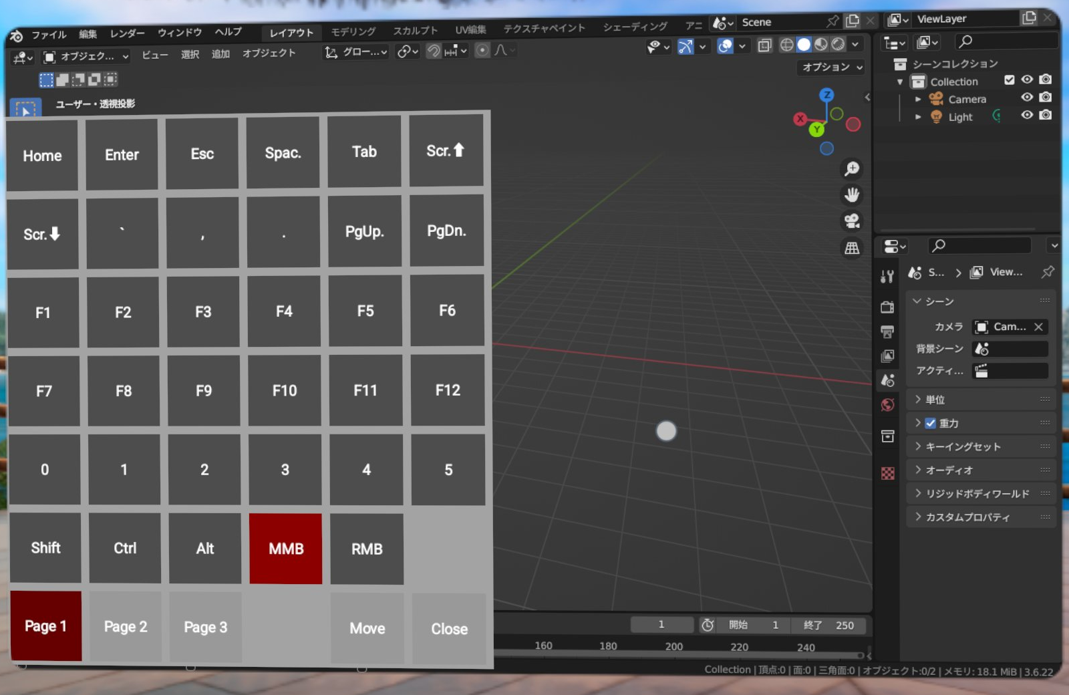Open the ファイル menu
This screenshot has width=1069, height=695.
pos(49,35)
